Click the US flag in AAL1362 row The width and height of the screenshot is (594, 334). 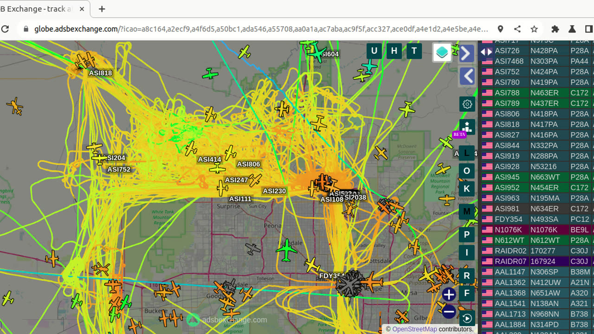pos(487,283)
